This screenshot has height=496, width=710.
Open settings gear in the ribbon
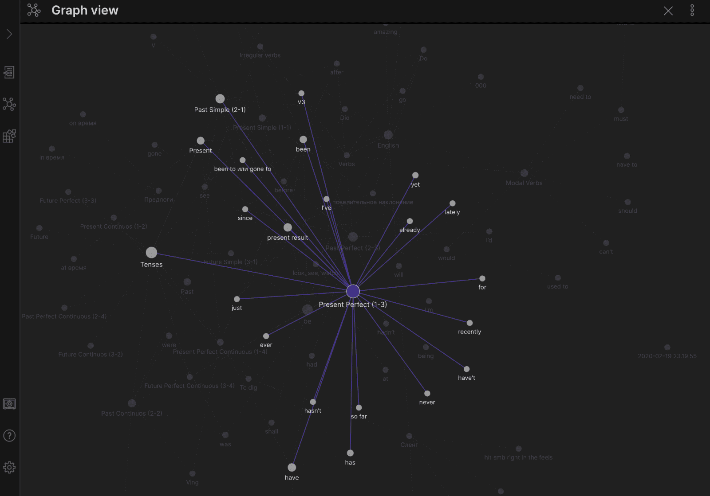[9, 468]
